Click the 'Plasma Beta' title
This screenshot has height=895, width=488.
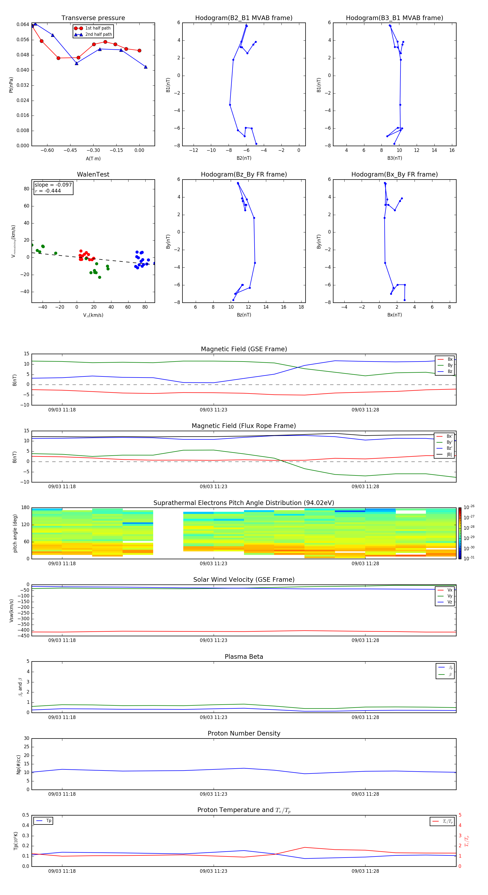coord(244,657)
